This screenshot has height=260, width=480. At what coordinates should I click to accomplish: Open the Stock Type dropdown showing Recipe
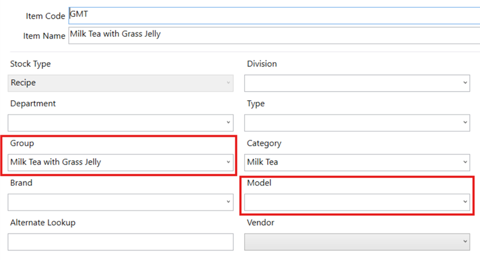[120, 83]
